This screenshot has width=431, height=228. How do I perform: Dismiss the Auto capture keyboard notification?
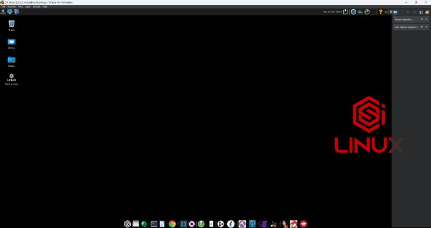pyautogui.click(x=426, y=27)
